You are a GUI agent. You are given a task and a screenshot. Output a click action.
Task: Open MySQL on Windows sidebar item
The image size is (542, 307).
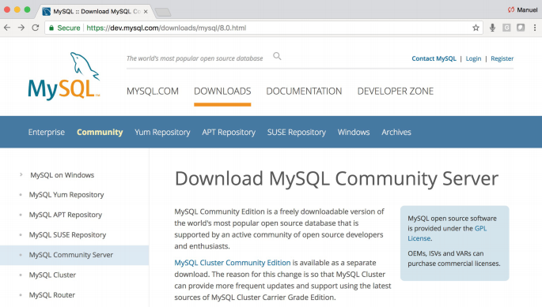(63, 175)
